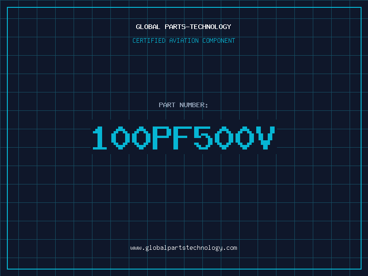This screenshot has width=368, height=276.
Task: Select the CERTIFIED AVIATION COMPONENT subtitle
Action: (x=184, y=40)
